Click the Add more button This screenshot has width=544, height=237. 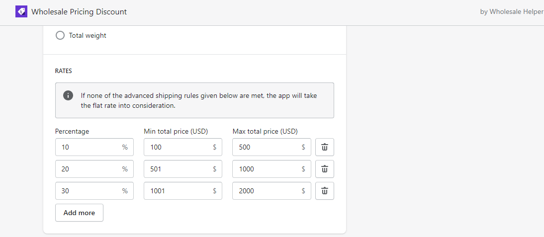coord(79,213)
